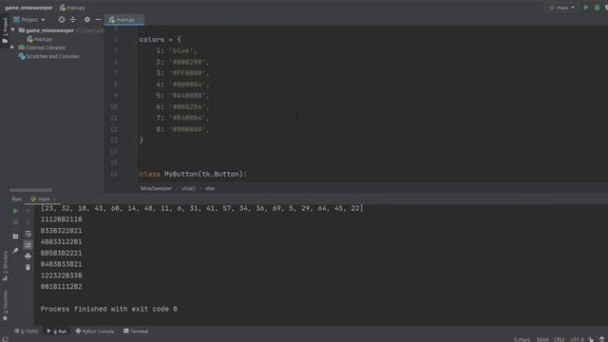Toggle soft-wrap in the Run console
Viewport: 608px width, 342px height.
tap(28, 234)
